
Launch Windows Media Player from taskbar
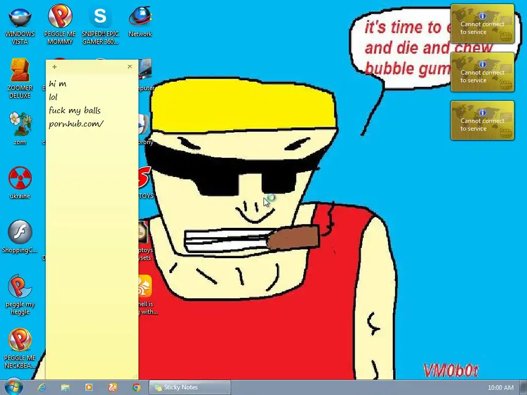[x=89, y=387]
